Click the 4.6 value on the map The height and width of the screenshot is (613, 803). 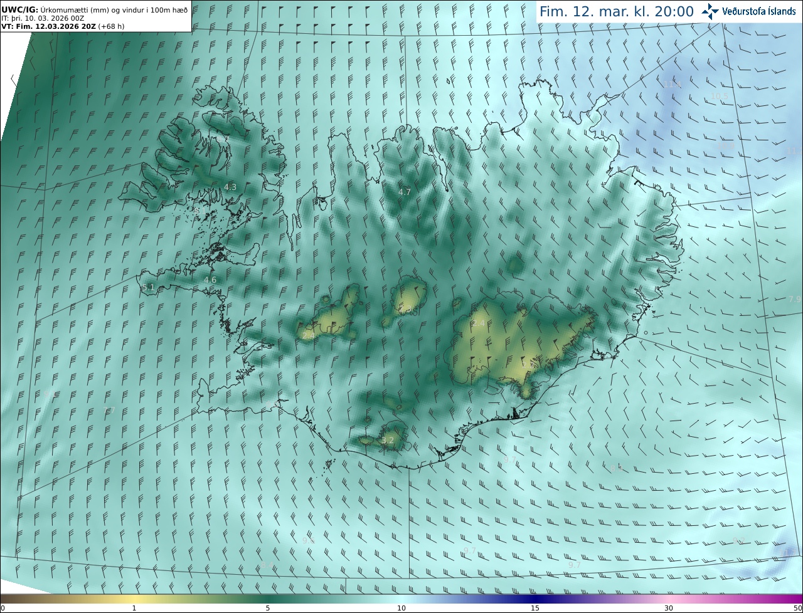[210, 280]
